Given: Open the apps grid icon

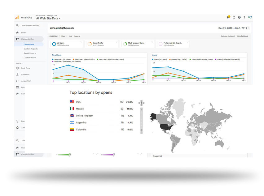Looking at the screenshot, I should 234,17.
